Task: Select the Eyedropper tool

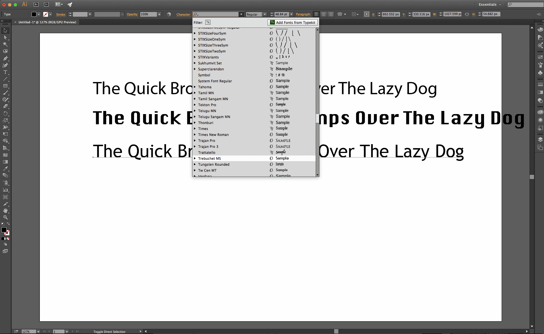Action: pyautogui.click(x=5, y=169)
